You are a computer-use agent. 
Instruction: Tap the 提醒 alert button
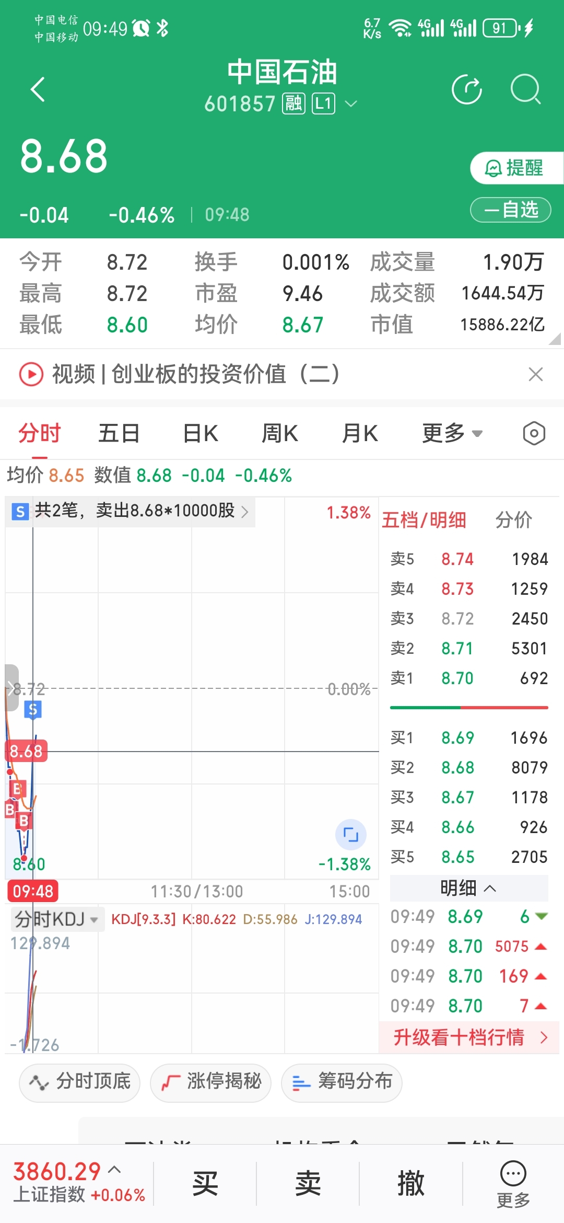[516, 168]
